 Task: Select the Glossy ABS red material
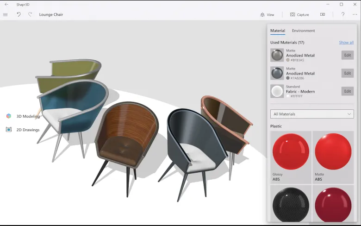[291, 157]
